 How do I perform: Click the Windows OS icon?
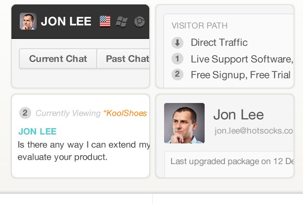122,21
